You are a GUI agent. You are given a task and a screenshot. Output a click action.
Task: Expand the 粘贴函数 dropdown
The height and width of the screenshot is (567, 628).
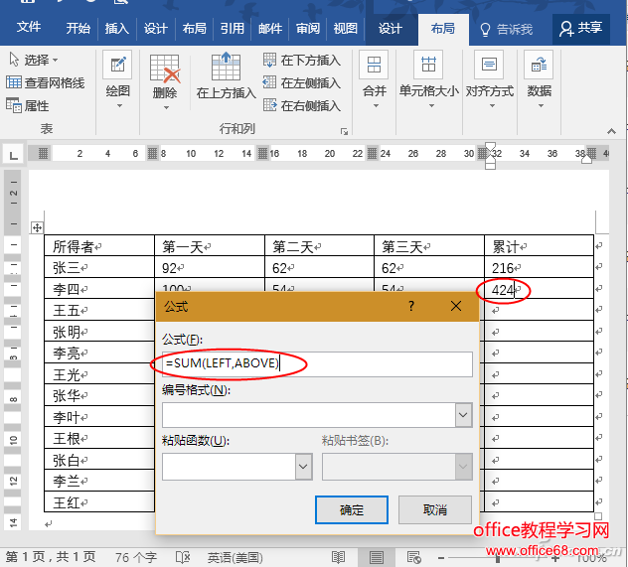pos(304,466)
